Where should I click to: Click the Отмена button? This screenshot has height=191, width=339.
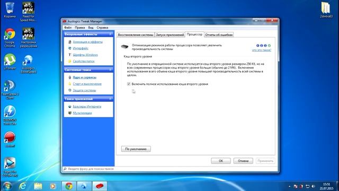click(243, 161)
